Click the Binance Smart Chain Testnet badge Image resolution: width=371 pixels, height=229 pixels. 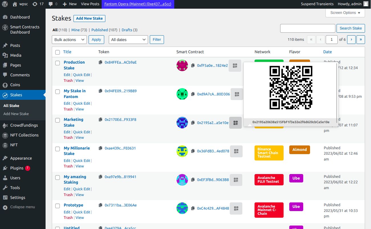269,153
